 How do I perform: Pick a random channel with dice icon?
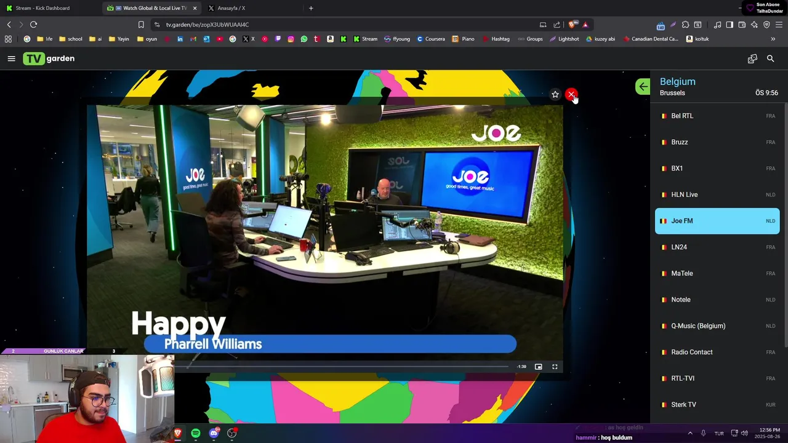(752, 58)
